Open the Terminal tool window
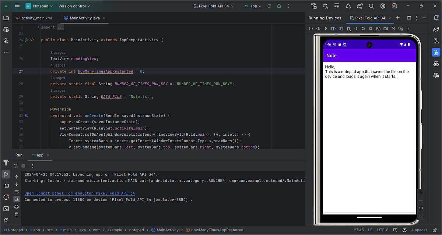The height and width of the screenshot is (235, 442). tap(6, 209)
